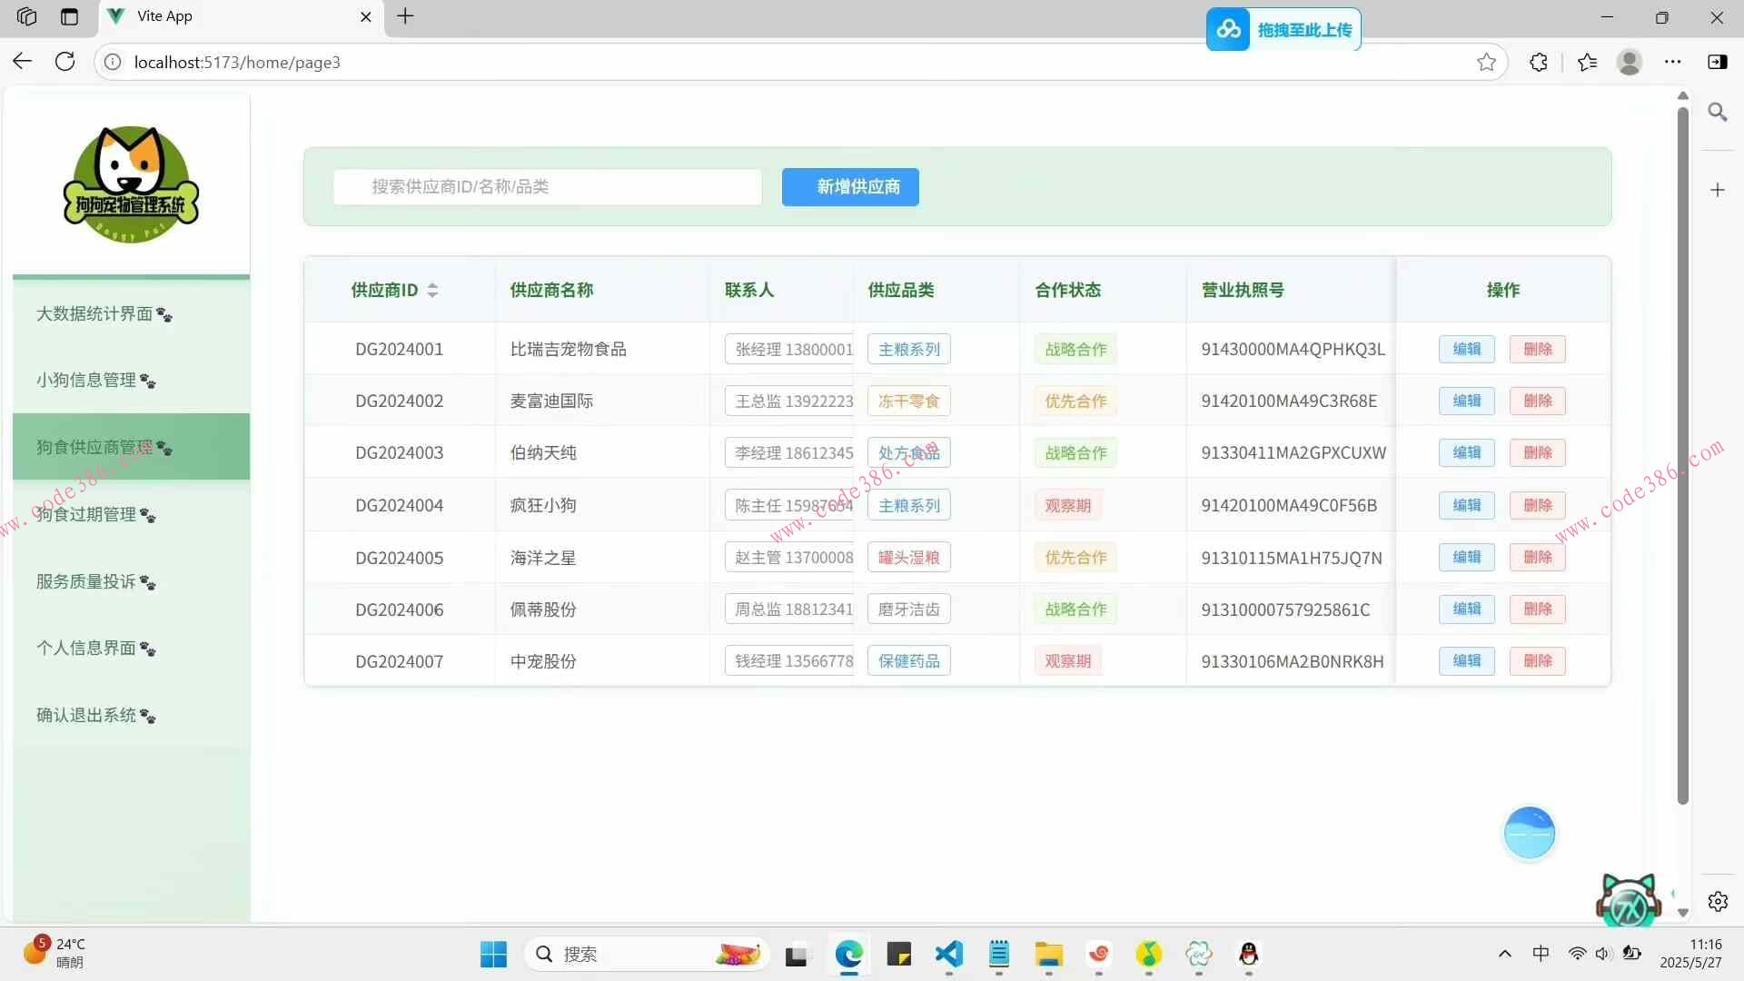1744x981 pixels.
Task: Click the back navigation arrow
Action: [x=22, y=61]
